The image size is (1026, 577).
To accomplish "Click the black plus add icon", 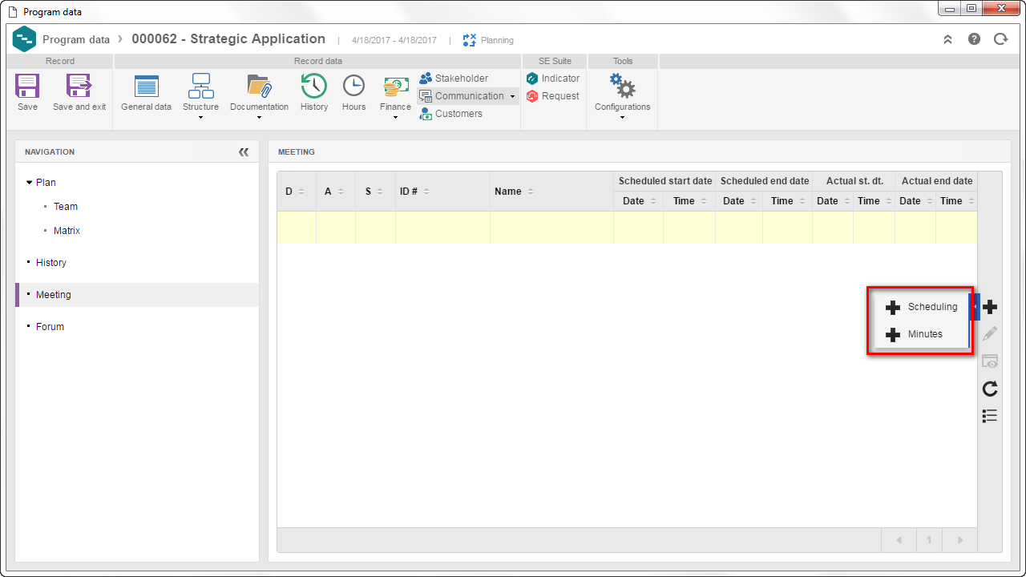I will click(x=990, y=307).
